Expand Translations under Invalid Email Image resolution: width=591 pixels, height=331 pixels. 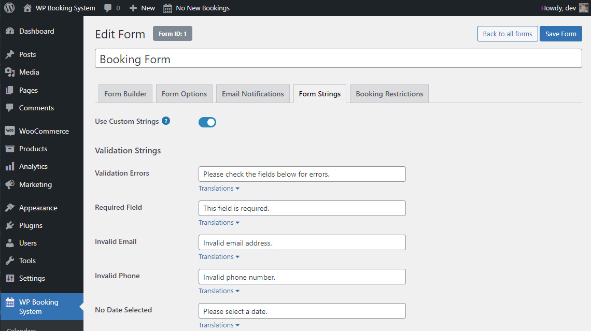click(219, 257)
